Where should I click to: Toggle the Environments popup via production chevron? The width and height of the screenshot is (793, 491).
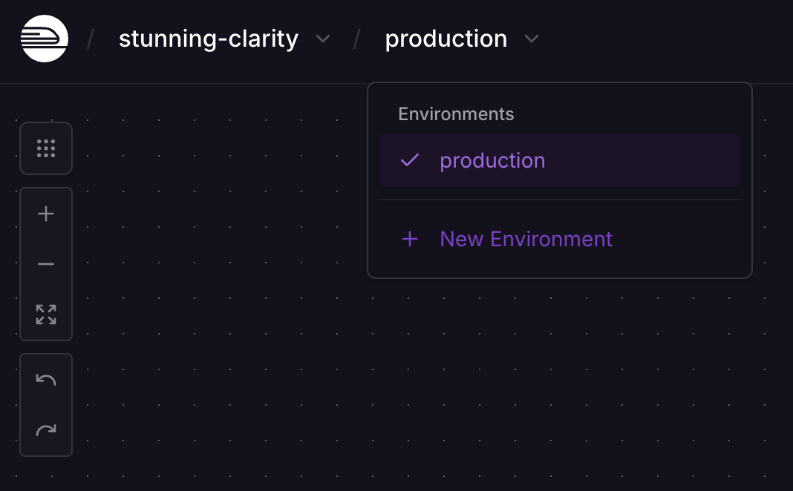[x=532, y=39]
